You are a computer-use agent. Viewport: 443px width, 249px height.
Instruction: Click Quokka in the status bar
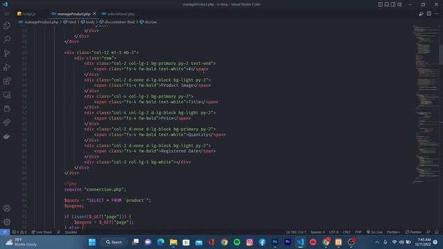71,232
